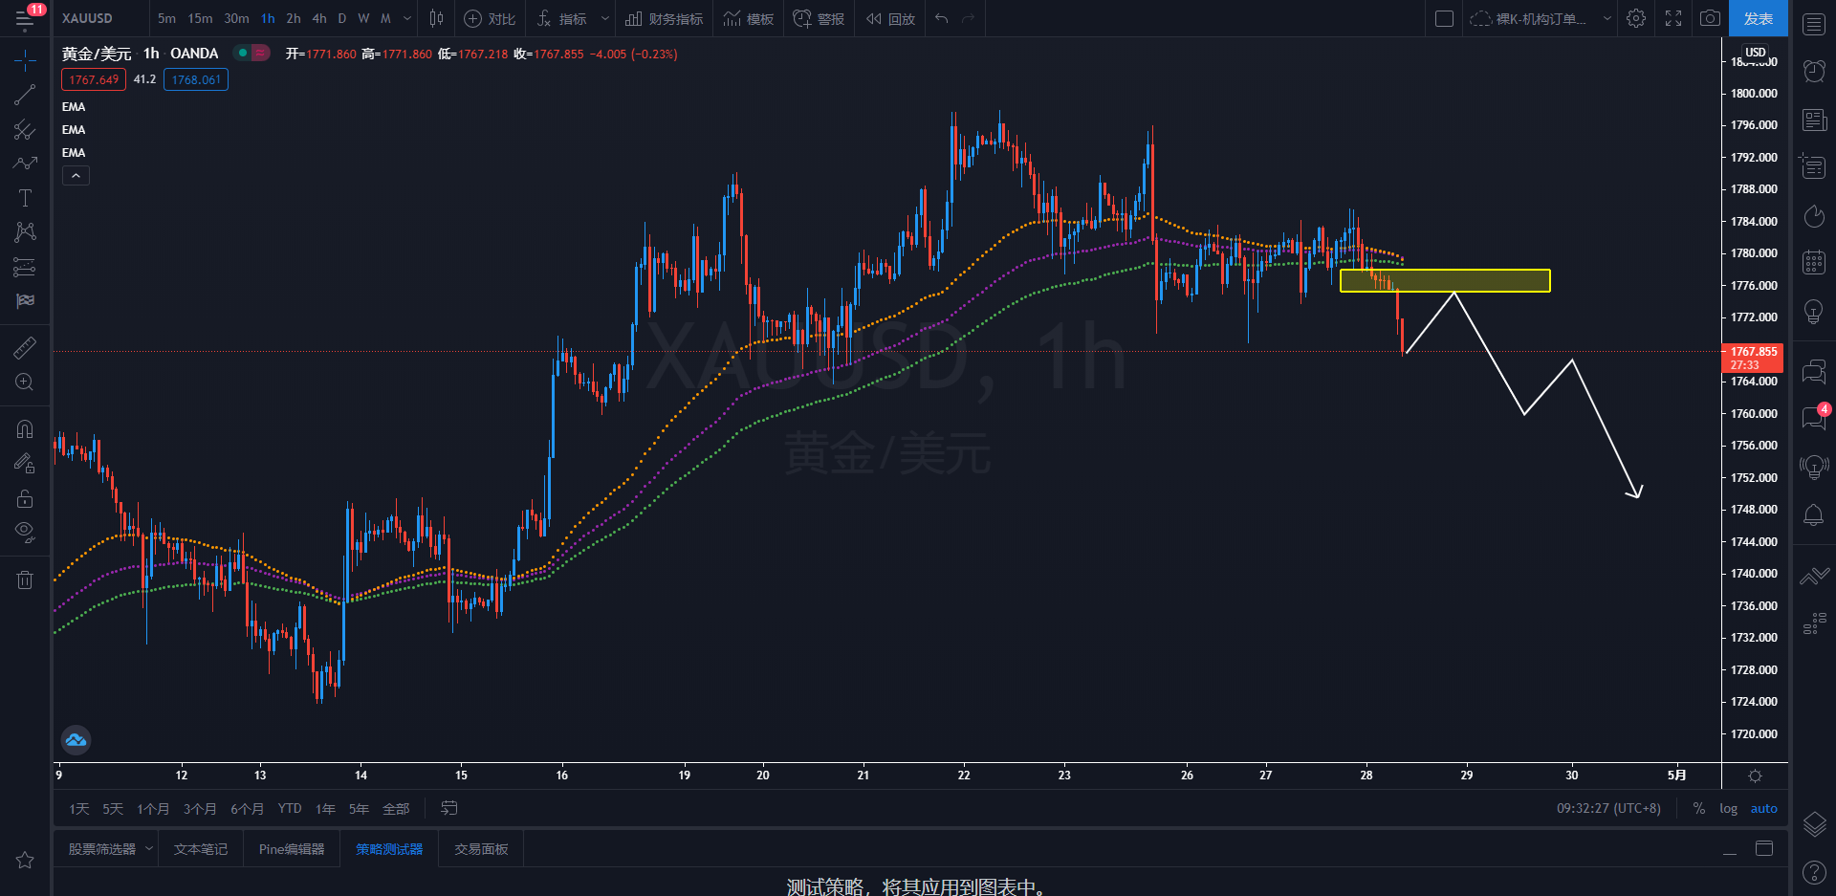Select the text annotation tool

(25, 198)
